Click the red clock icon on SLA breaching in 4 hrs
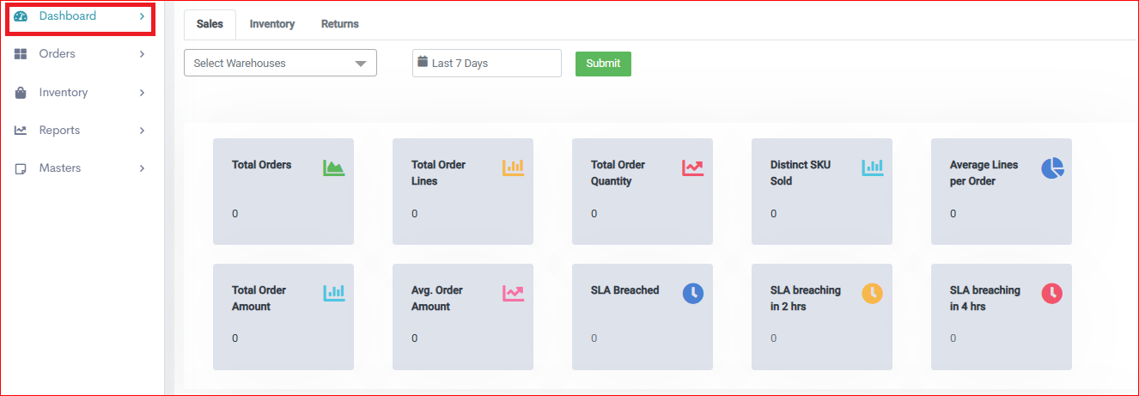Viewport: 1139px width, 396px height. point(1052,293)
